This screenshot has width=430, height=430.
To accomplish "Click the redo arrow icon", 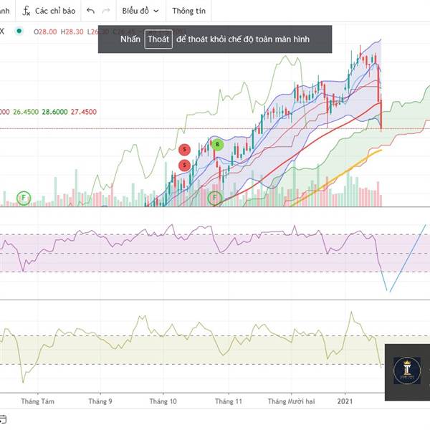I will pos(106,11).
